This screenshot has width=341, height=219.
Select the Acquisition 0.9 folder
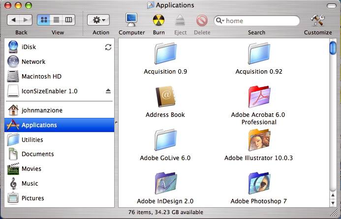tap(165, 54)
